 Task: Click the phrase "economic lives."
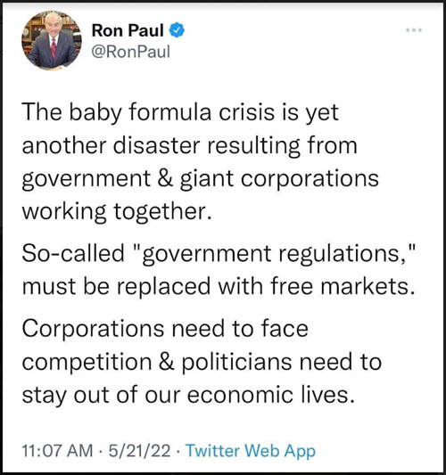point(271,395)
